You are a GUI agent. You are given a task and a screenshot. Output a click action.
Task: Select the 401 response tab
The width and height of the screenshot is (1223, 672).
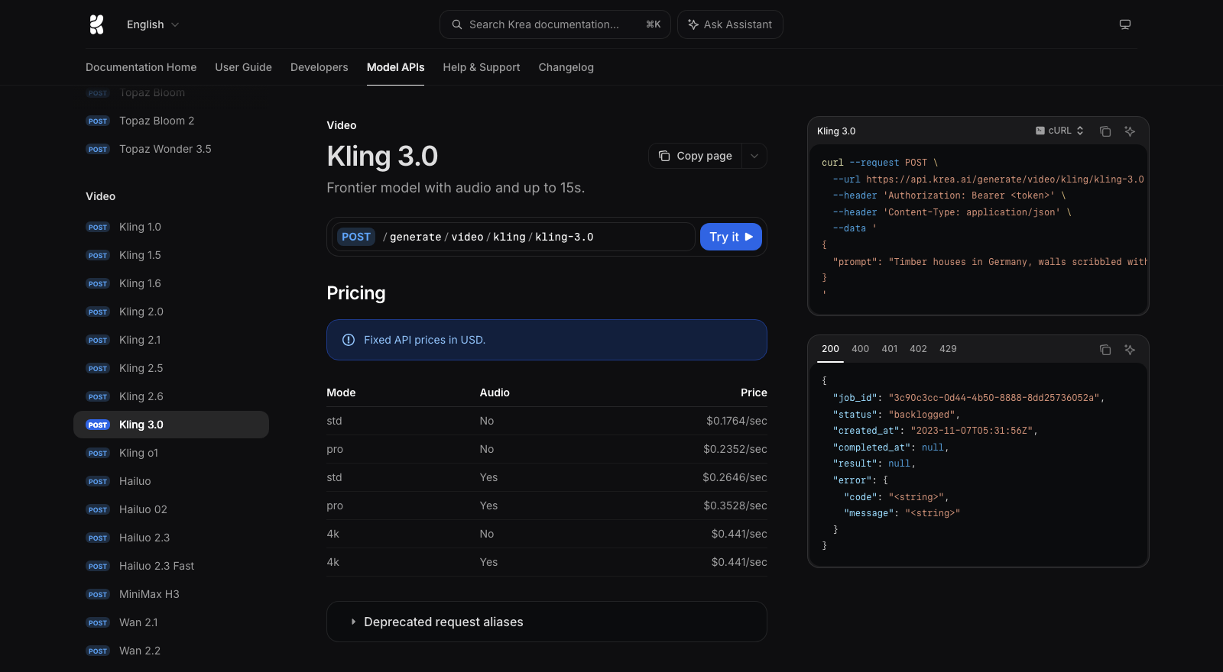point(890,349)
